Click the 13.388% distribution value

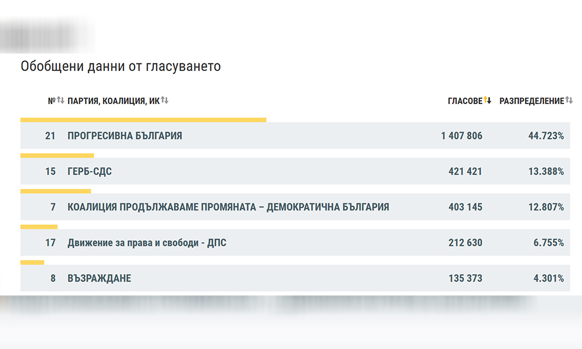(x=546, y=172)
